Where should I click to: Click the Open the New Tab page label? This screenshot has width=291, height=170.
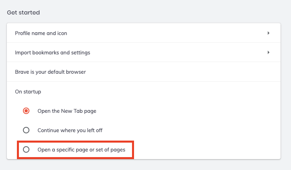[x=67, y=111]
